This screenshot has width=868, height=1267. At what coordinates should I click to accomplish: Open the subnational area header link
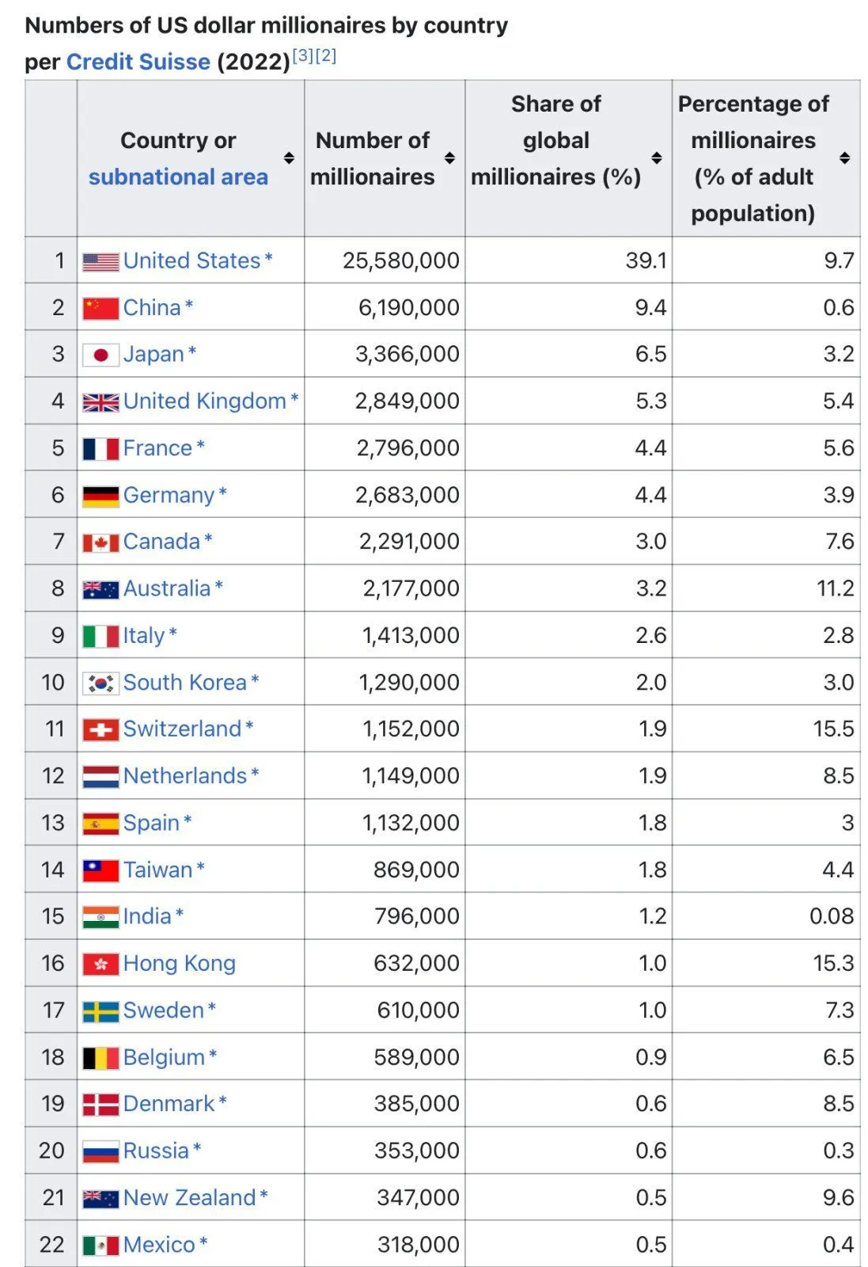(x=178, y=177)
